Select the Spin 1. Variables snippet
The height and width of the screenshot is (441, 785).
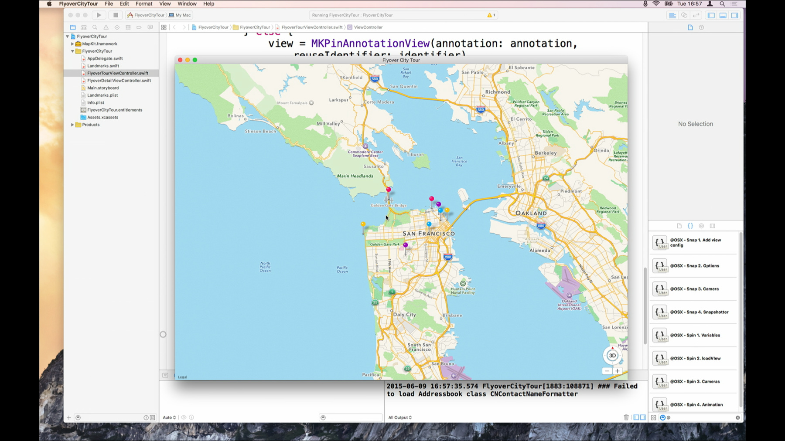click(694, 335)
